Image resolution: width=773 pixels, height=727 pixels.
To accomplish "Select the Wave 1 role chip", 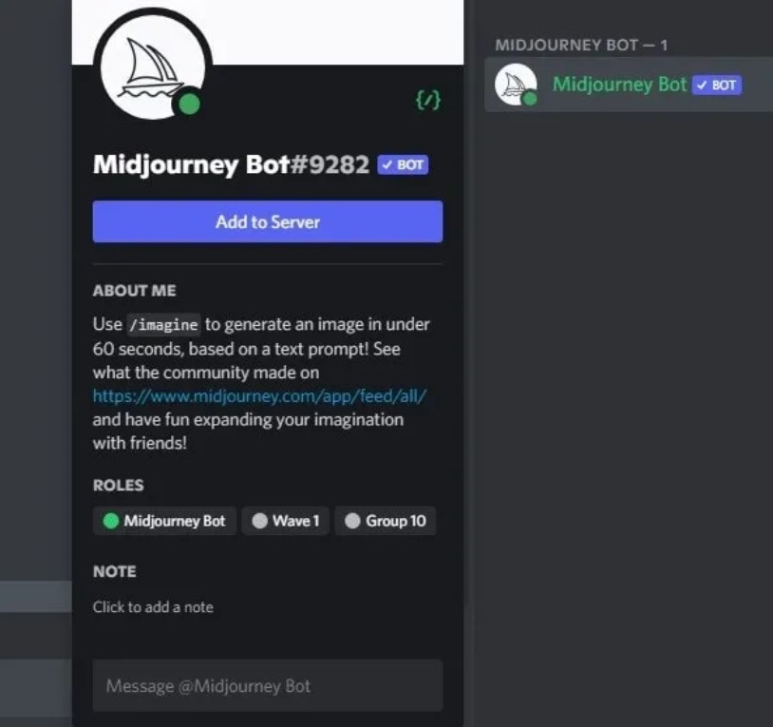I will (x=286, y=521).
